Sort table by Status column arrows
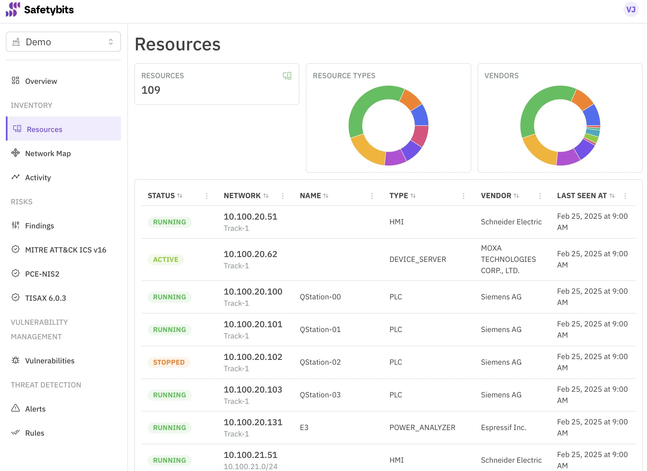 click(180, 196)
